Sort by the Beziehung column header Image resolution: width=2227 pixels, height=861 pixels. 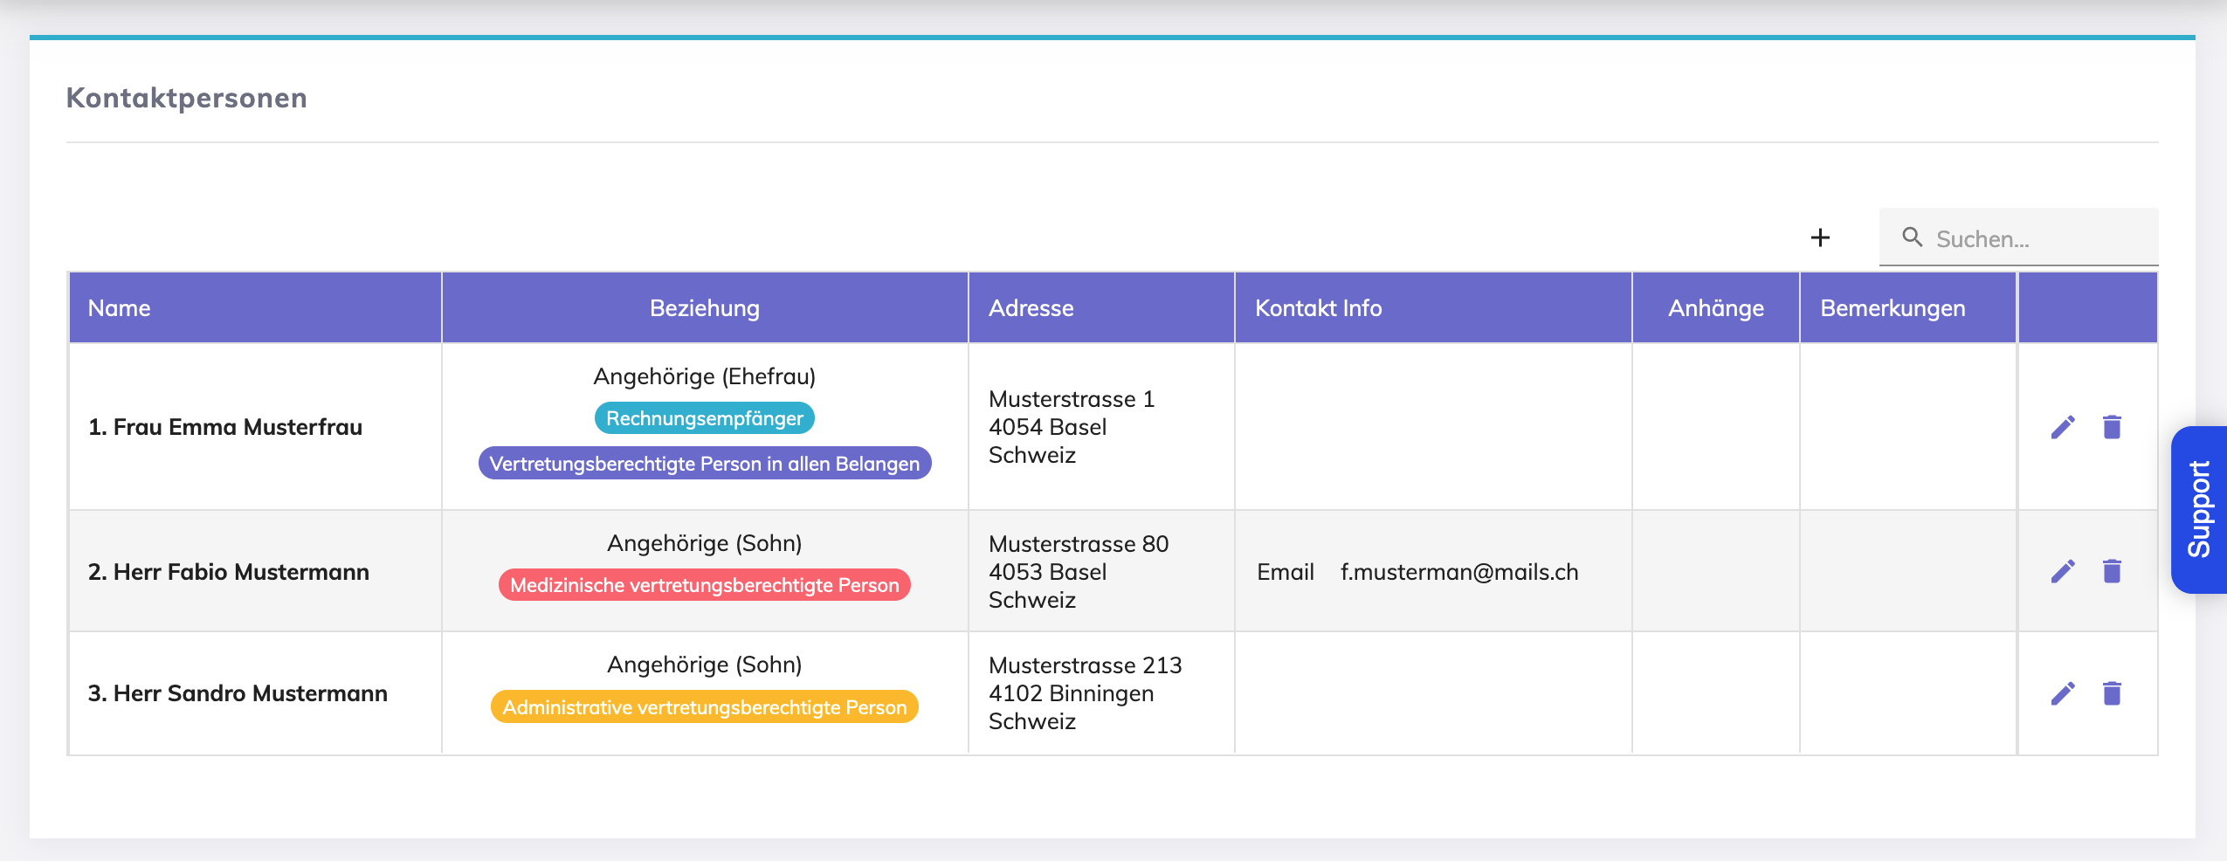click(705, 308)
